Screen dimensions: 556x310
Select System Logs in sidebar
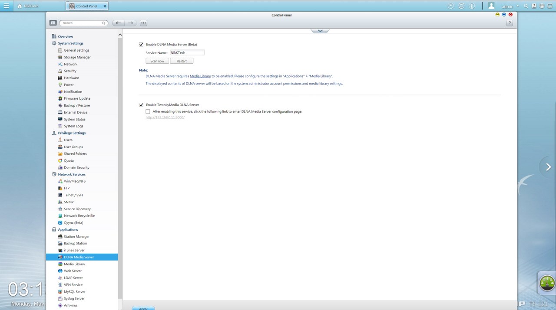[x=73, y=126]
